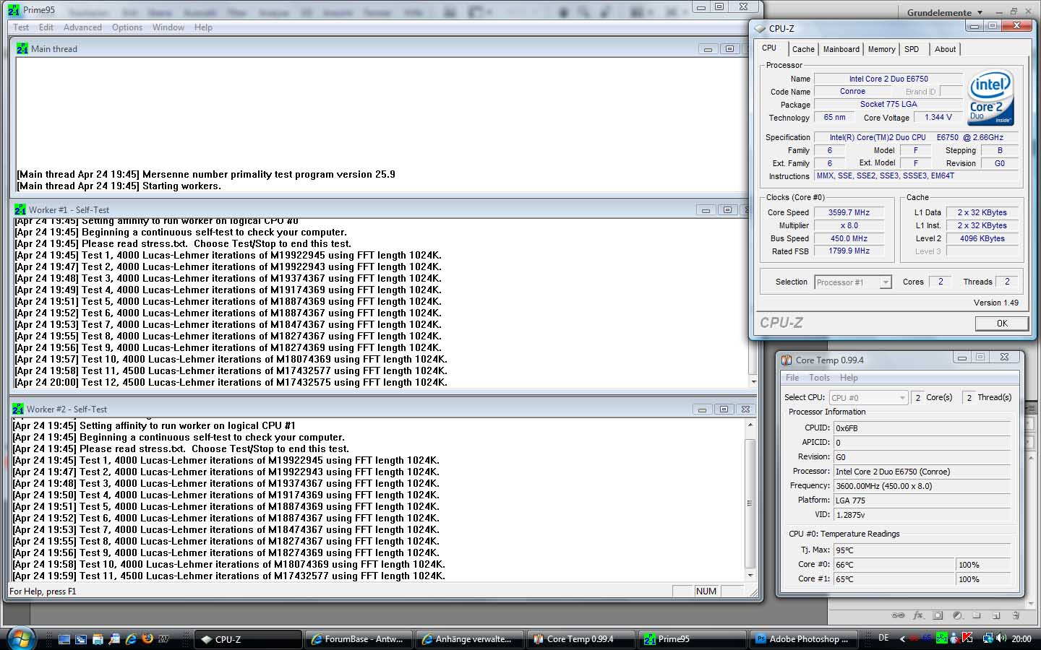Click the OK button in CPU-Z
The height and width of the screenshot is (650, 1041).
pyautogui.click(x=1001, y=323)
